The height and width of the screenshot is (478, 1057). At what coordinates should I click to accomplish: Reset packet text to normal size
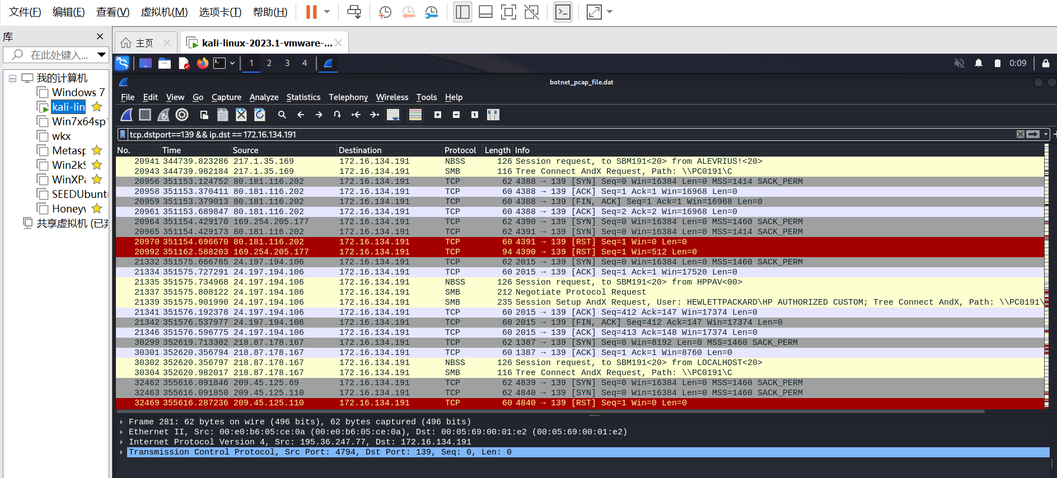pos(475,115)
